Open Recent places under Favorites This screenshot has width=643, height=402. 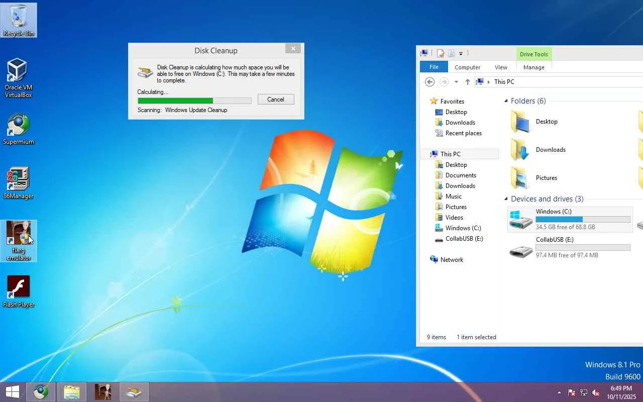point(463,133)
